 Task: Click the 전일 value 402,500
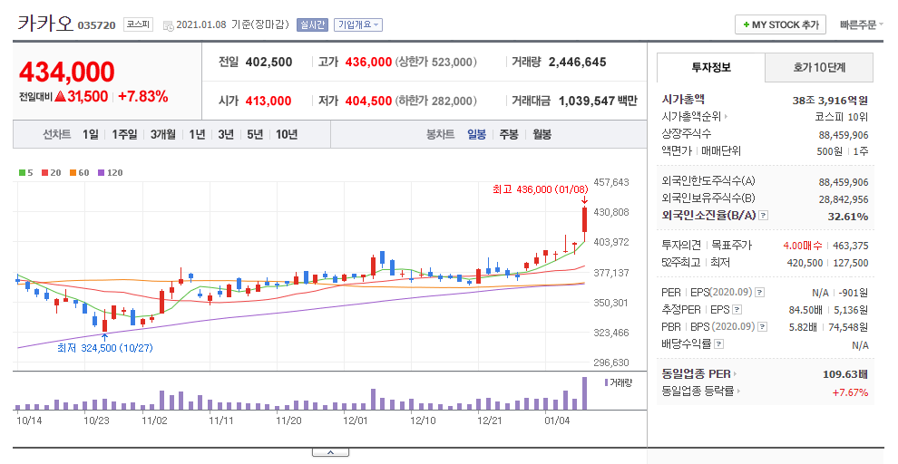click(268, 62)
